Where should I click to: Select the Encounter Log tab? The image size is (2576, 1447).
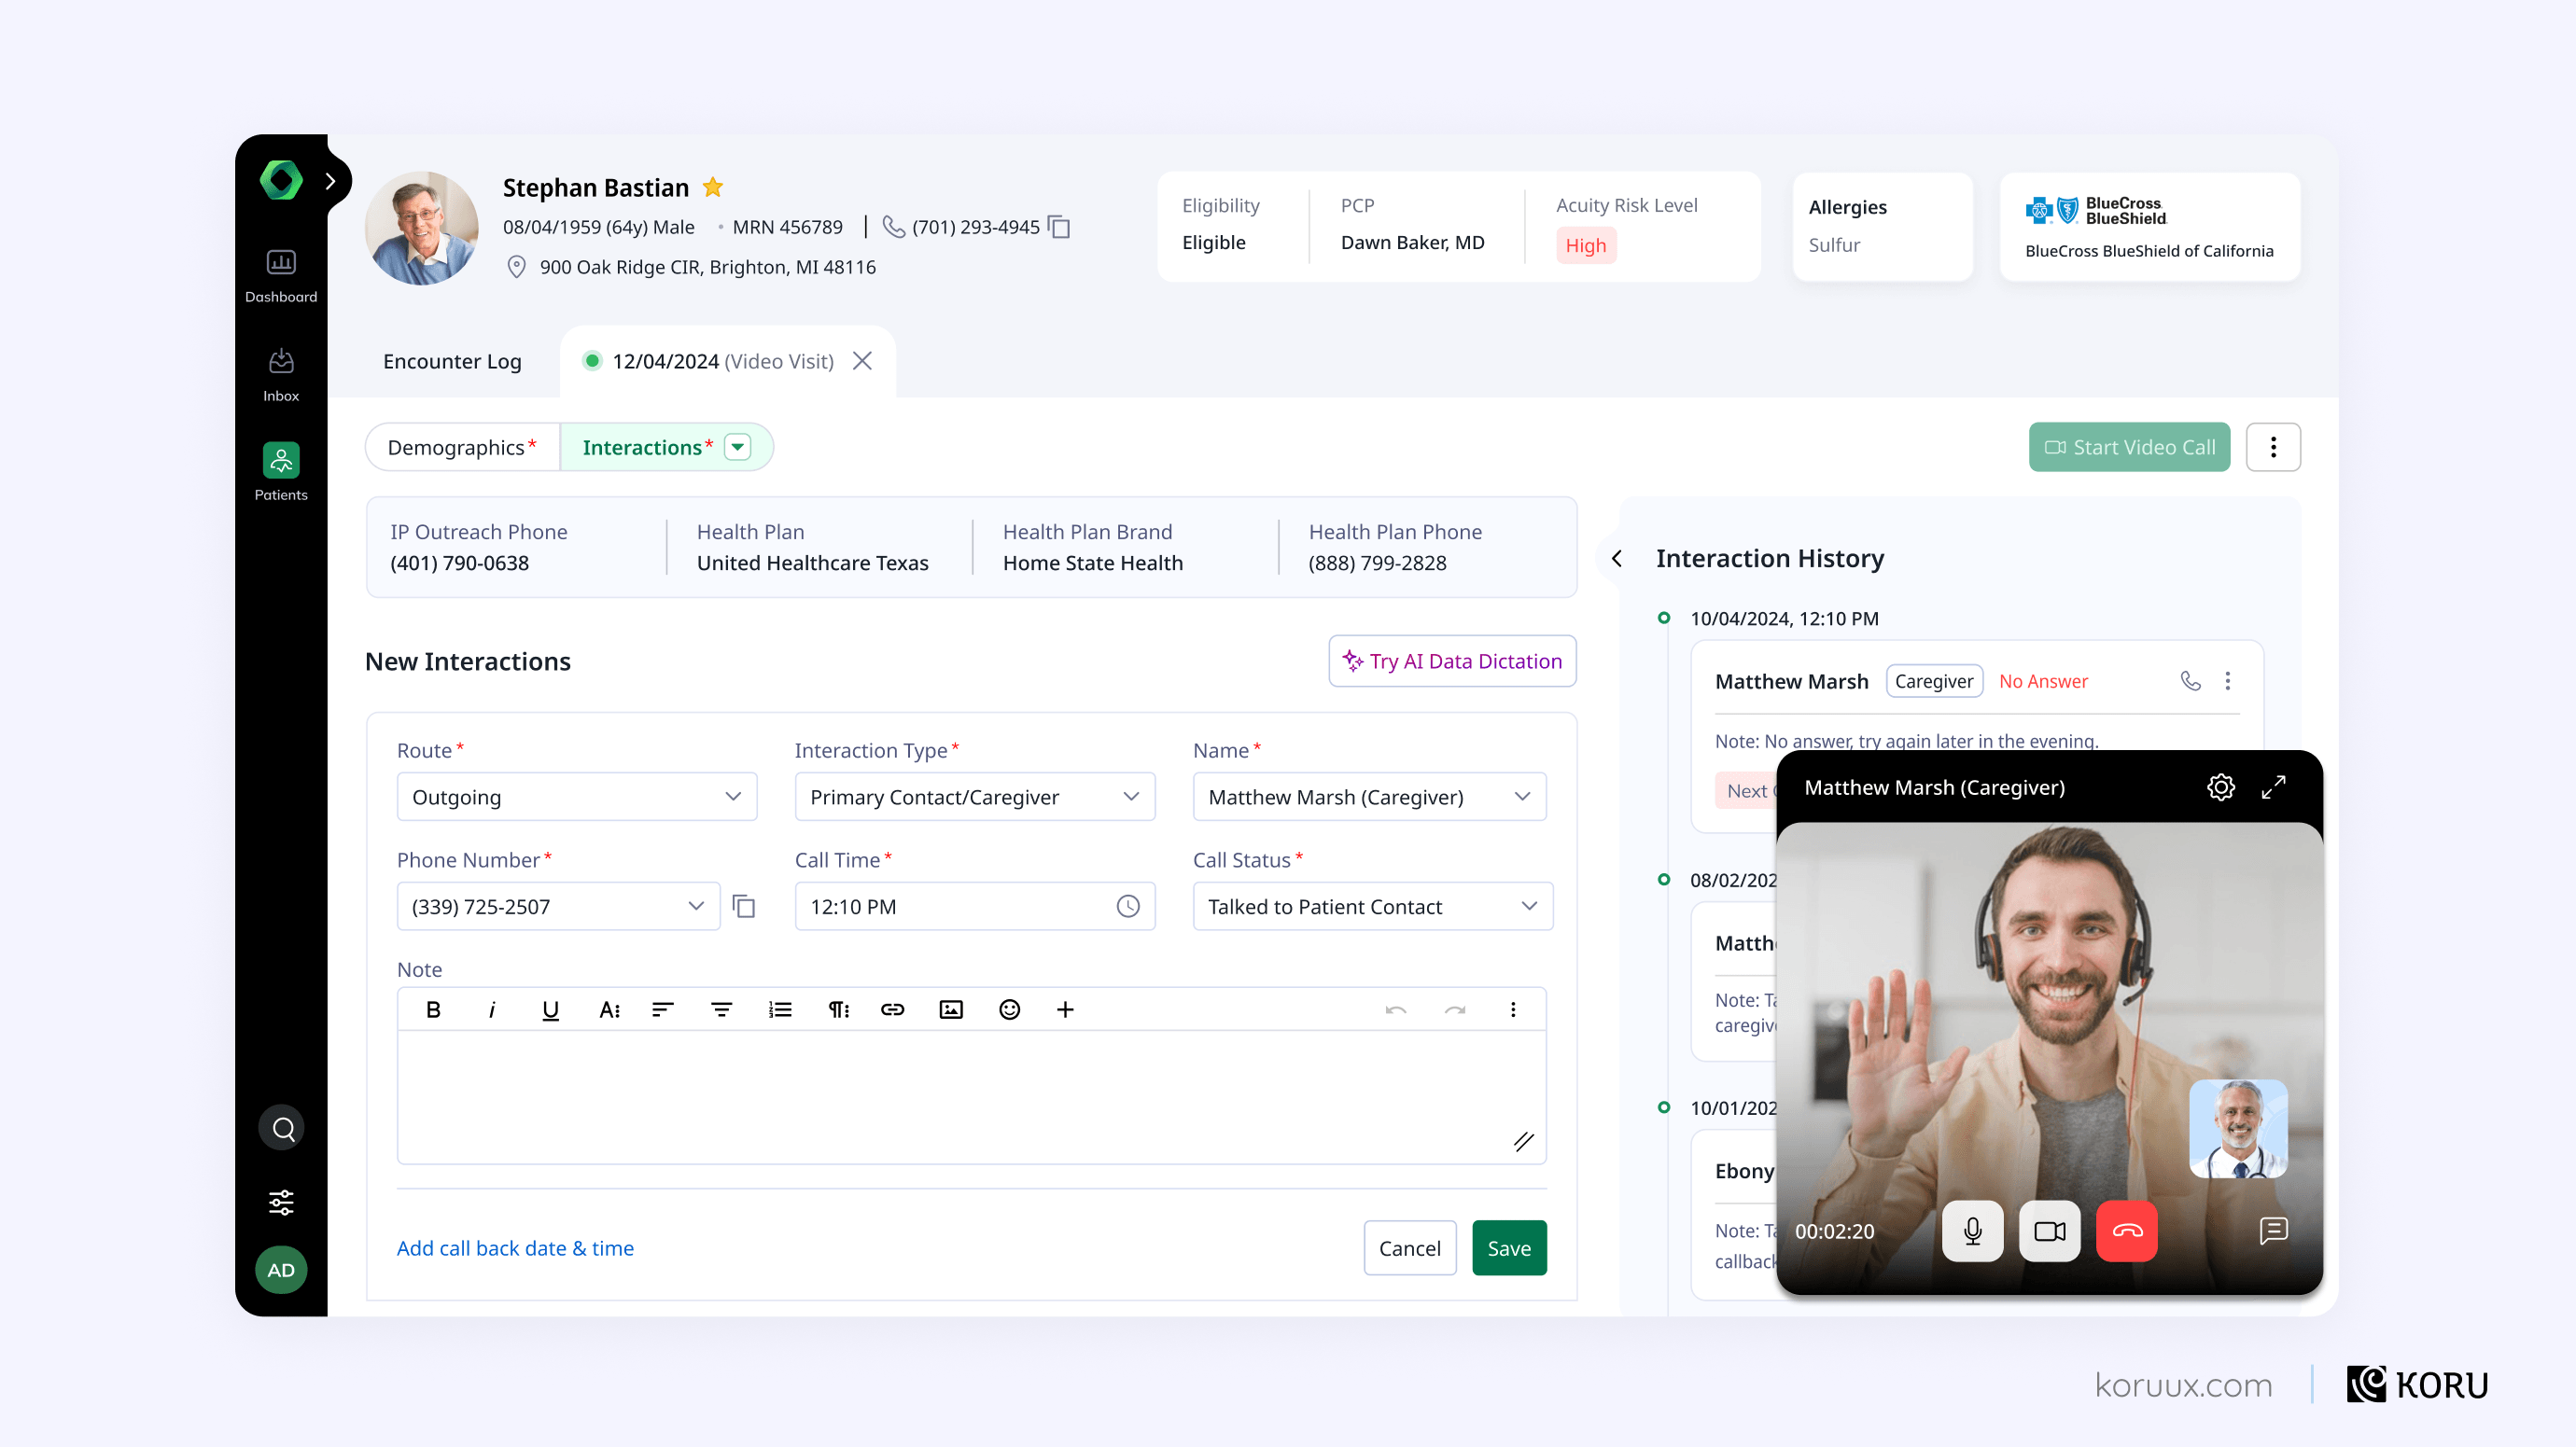[x=452, y=361]
